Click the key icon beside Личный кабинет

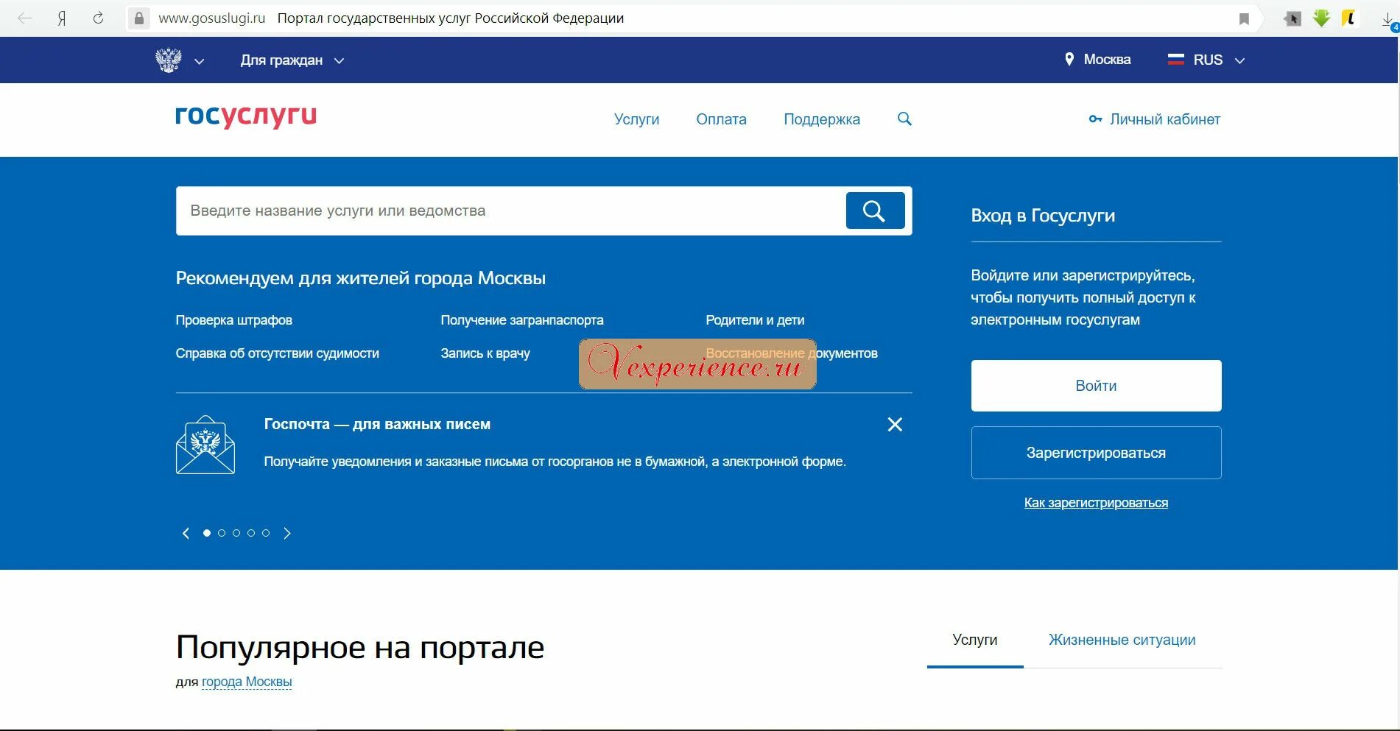pyautogui.click(x=1095, y=119)
